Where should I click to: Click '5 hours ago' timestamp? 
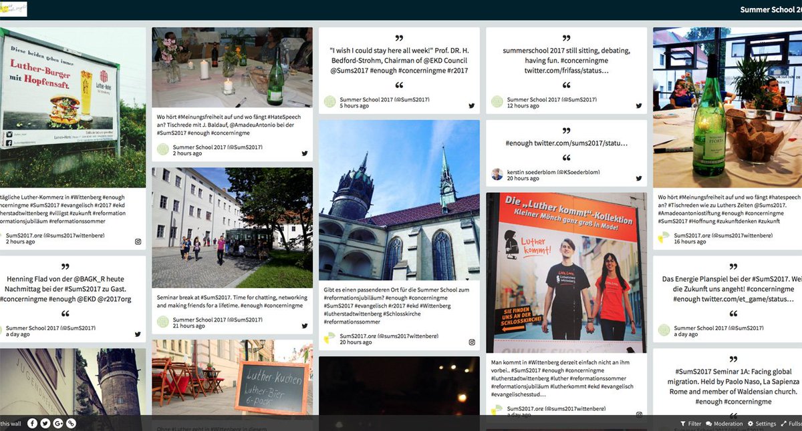354,105
